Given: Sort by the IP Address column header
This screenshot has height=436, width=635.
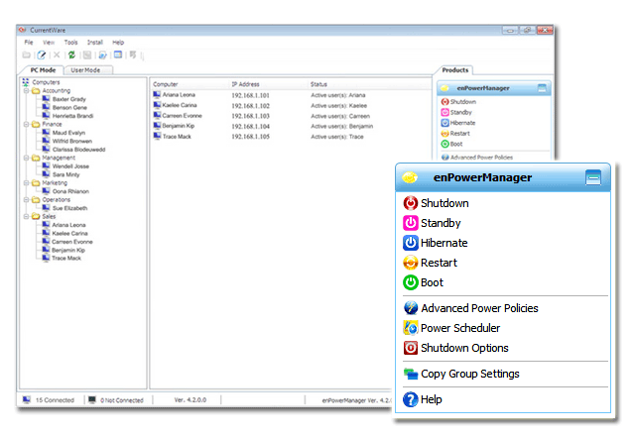Looking at the screenshot, I should pos(245,84).
